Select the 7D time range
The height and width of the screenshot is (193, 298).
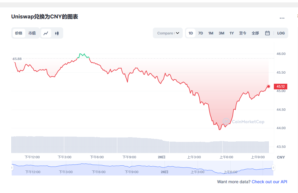coord(201,33)
